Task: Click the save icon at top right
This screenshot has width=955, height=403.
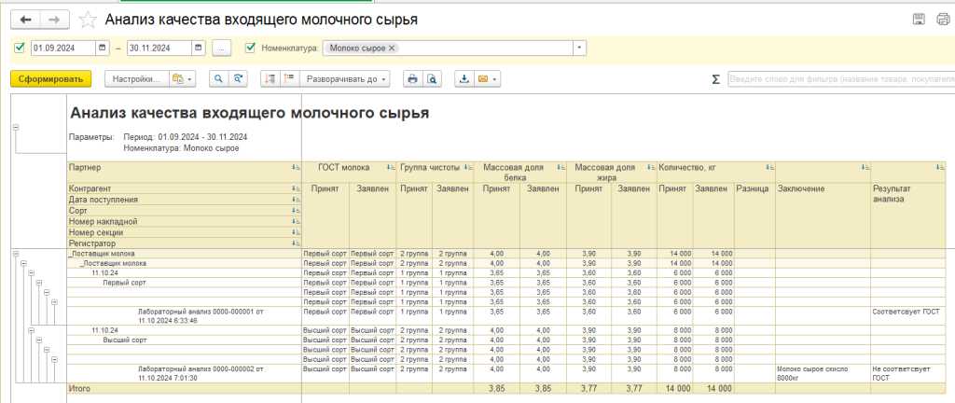Action: point(918,20)
